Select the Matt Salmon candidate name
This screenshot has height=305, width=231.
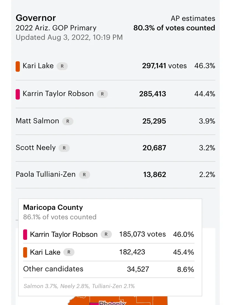click(x=37, y=121)
